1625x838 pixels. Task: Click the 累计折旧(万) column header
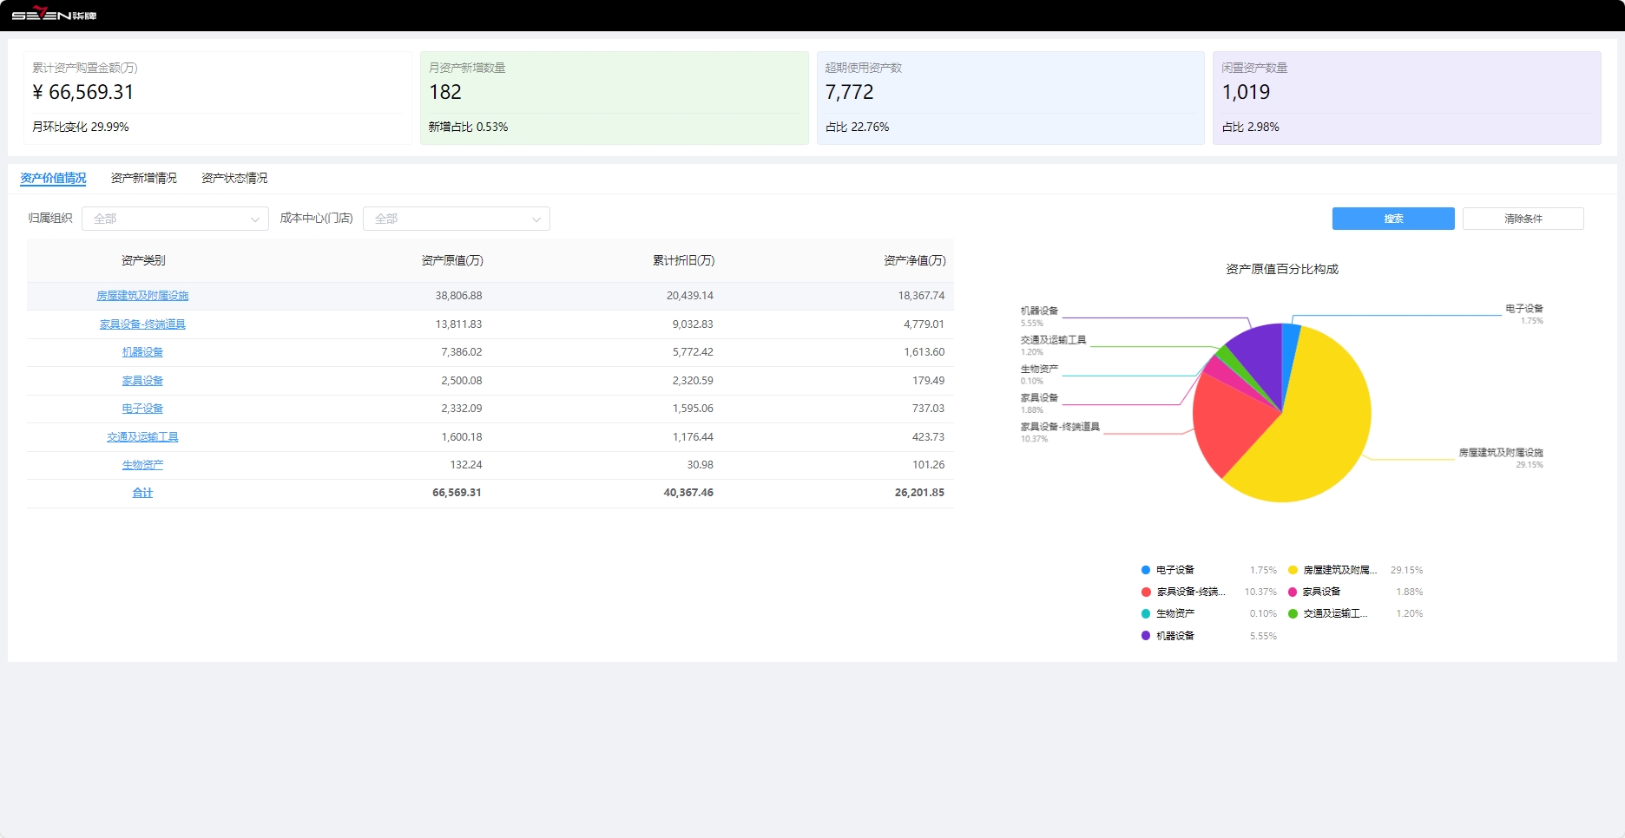[x=684, y=260]
